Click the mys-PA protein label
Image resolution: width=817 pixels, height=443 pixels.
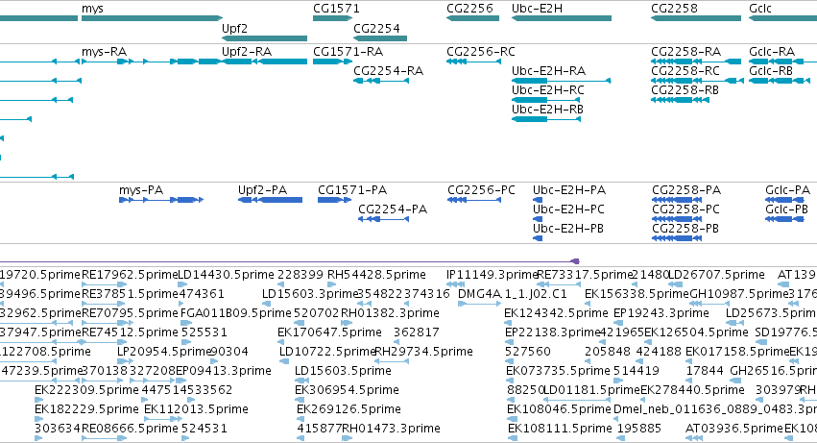coord(141,190)
